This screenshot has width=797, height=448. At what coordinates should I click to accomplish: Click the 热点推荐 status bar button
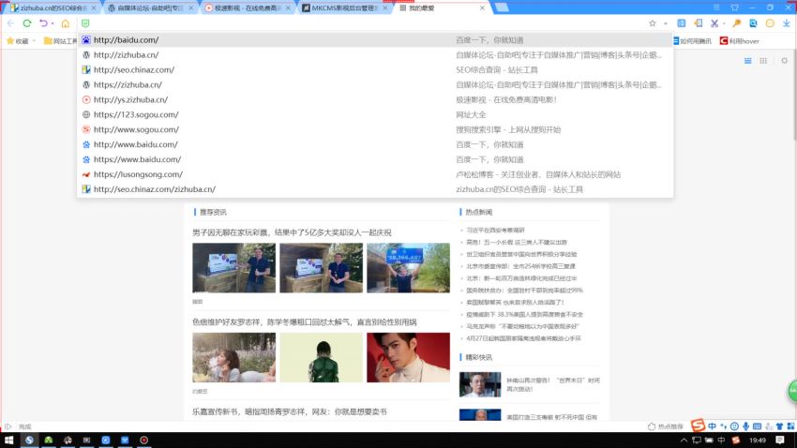[x=666, y=426]
